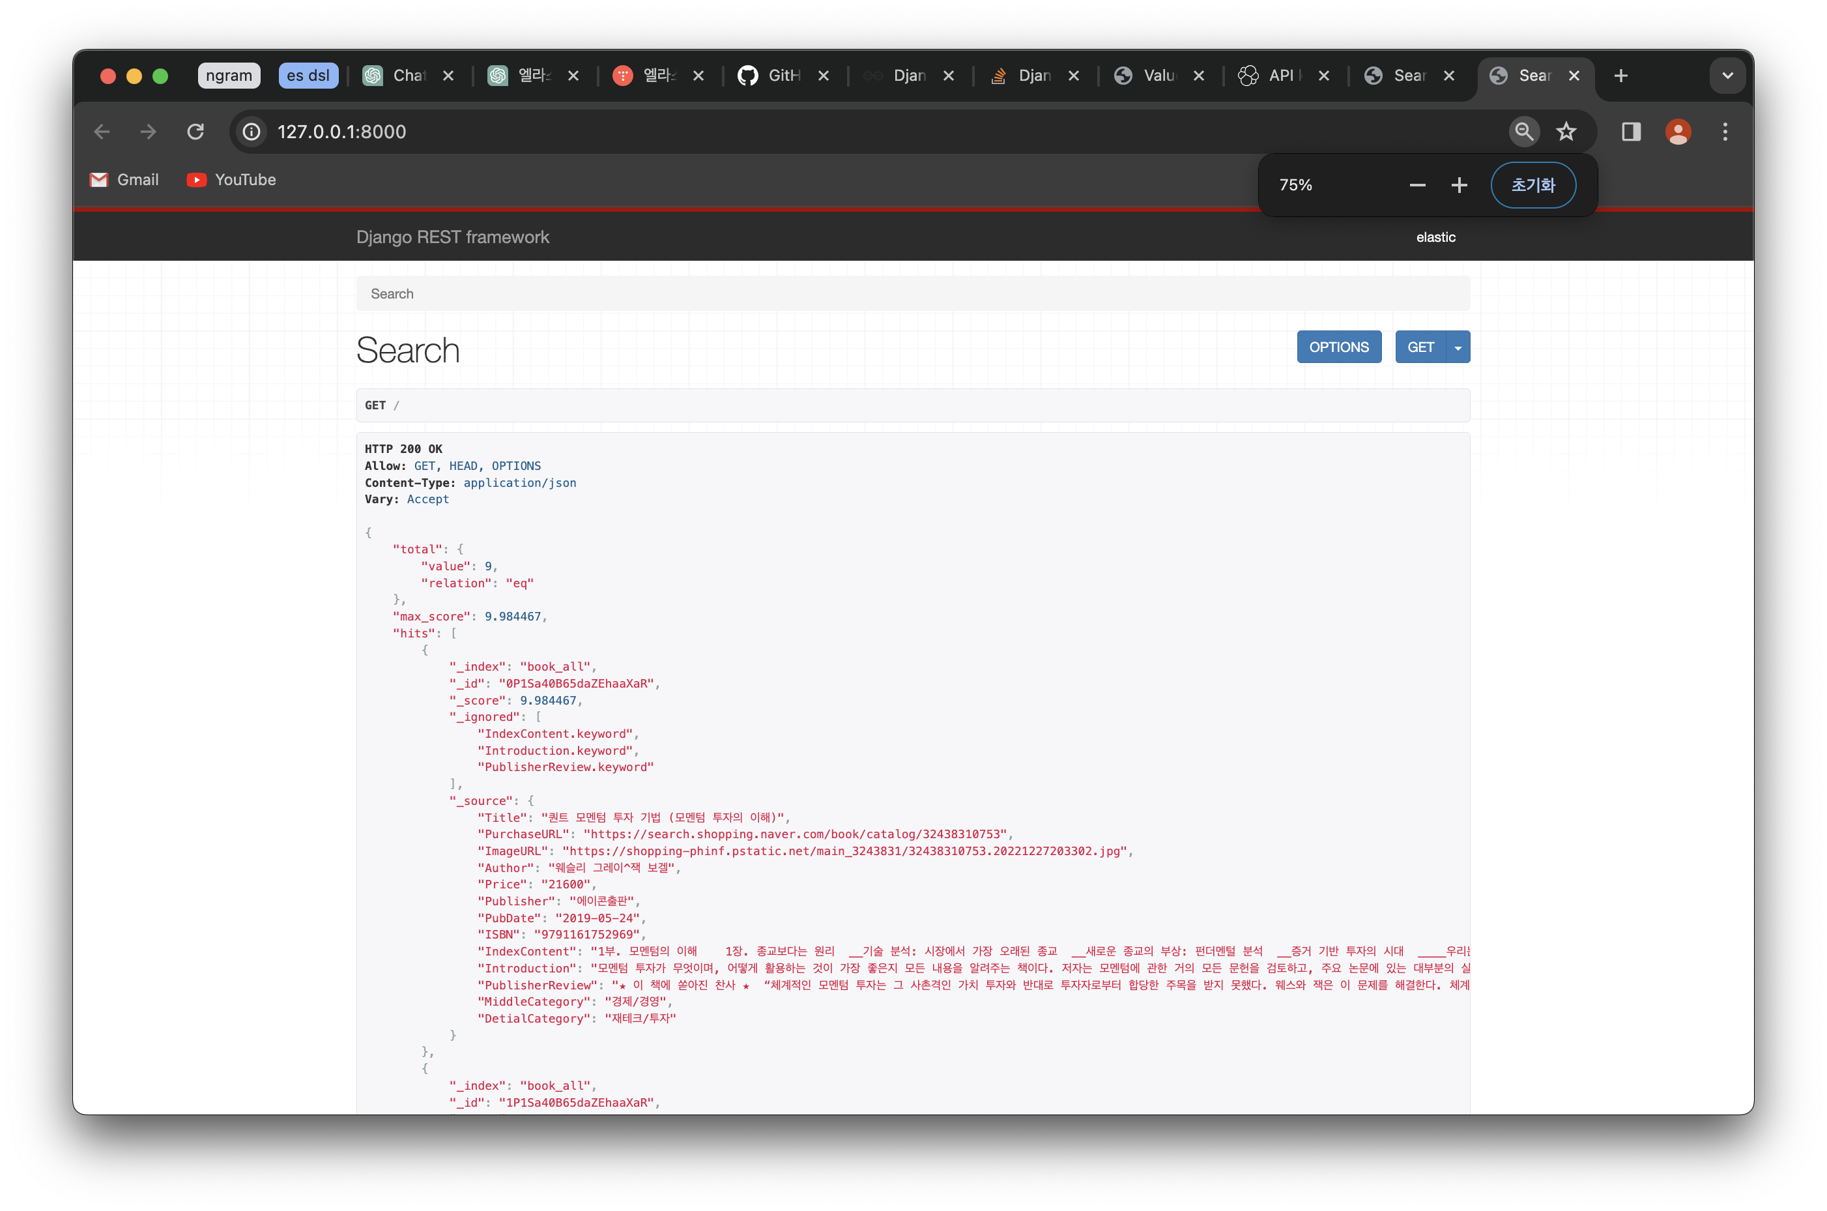Image resolution: width=1827 pixels, height=1211 pixels.
Task: Click the address bar URL 127.0.0.1:8000
Action: (x=342, y=132)
